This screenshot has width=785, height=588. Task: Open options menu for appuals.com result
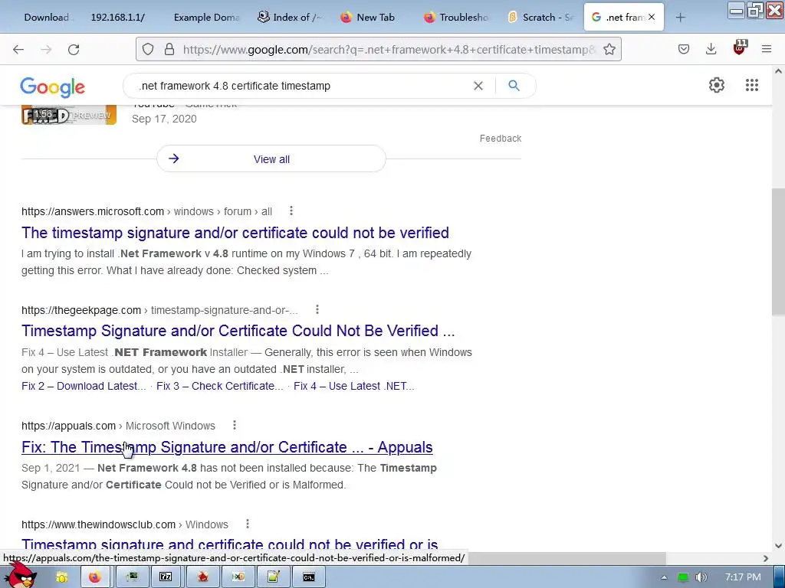click(235, 425)
